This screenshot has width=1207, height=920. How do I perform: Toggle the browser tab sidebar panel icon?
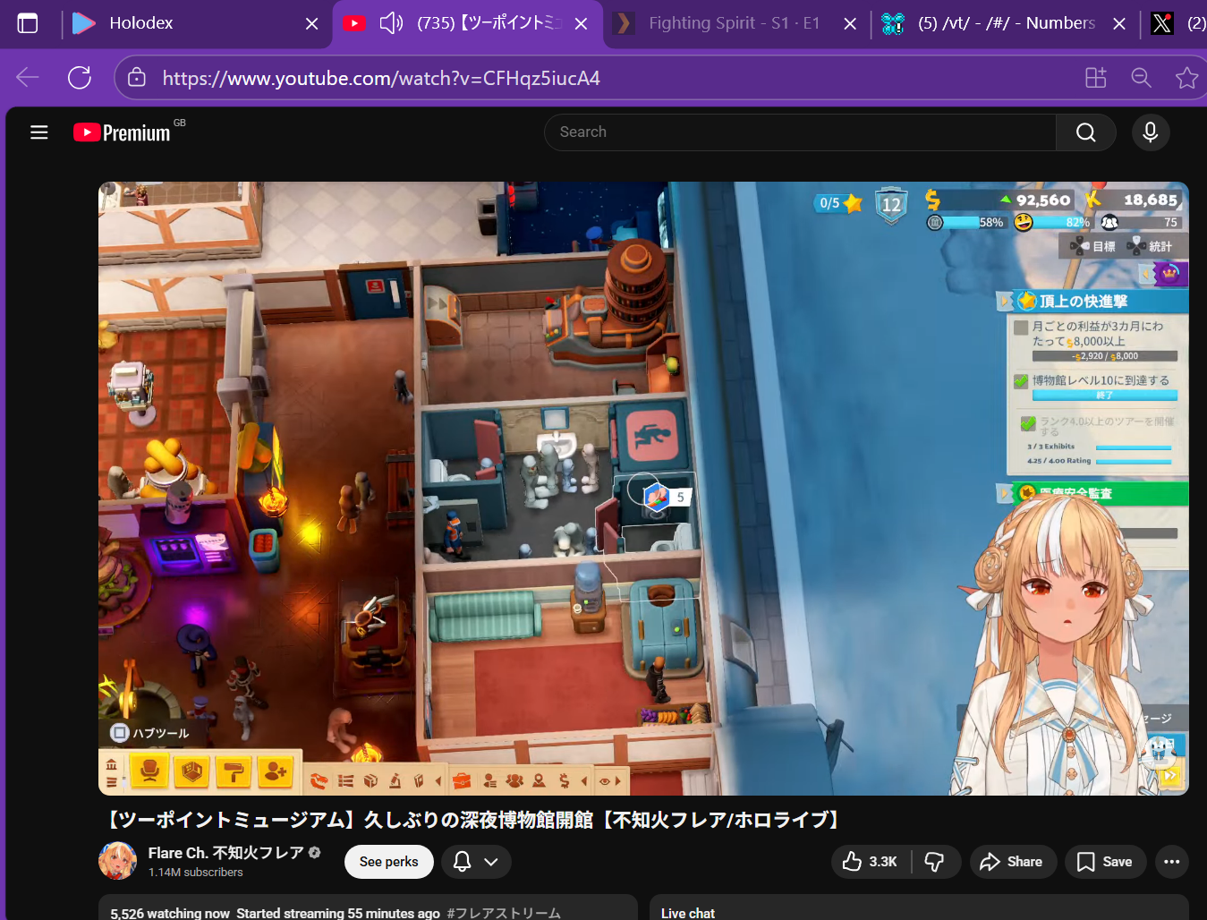pos(28,23)
